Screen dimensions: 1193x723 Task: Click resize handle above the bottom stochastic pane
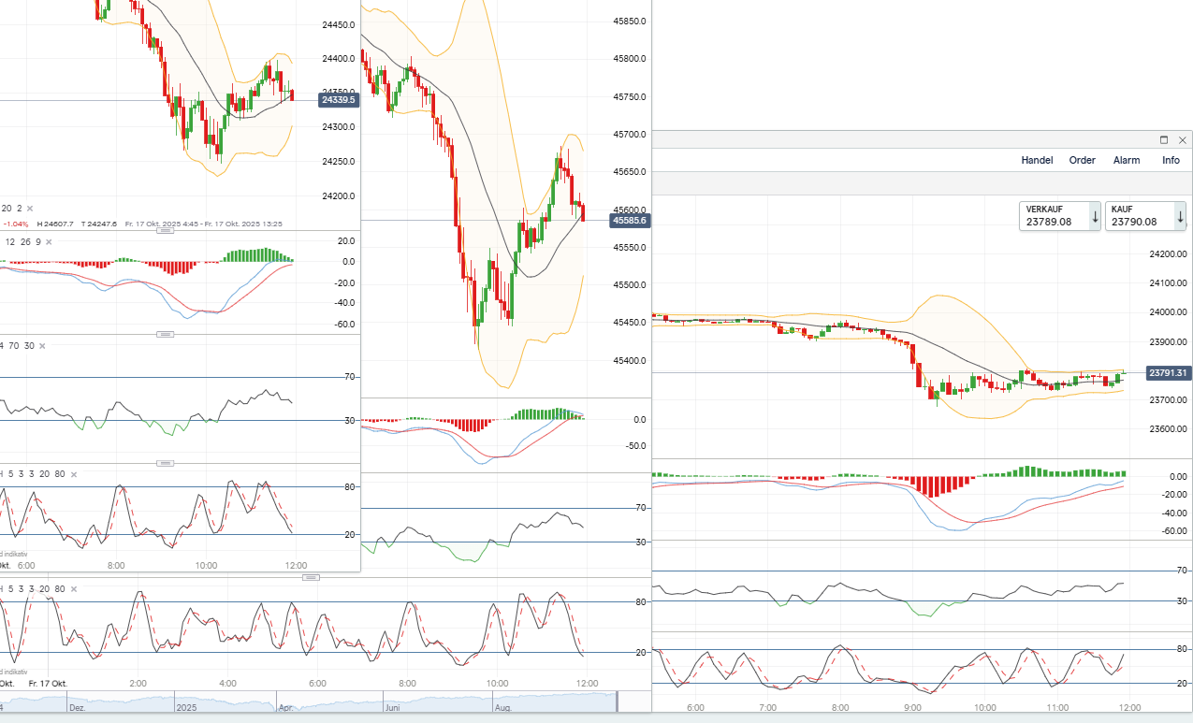click(312, 577)
